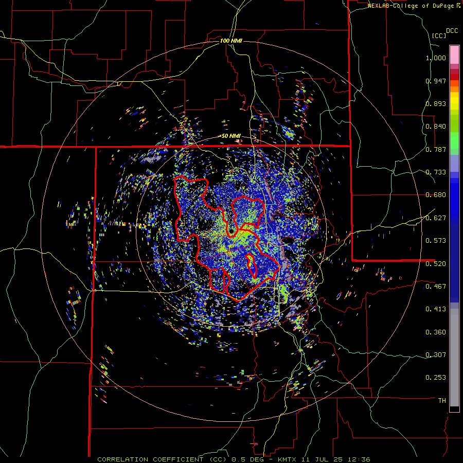Click the 0.413 legend value
The image size is (463, 463).
pos(436,309)
